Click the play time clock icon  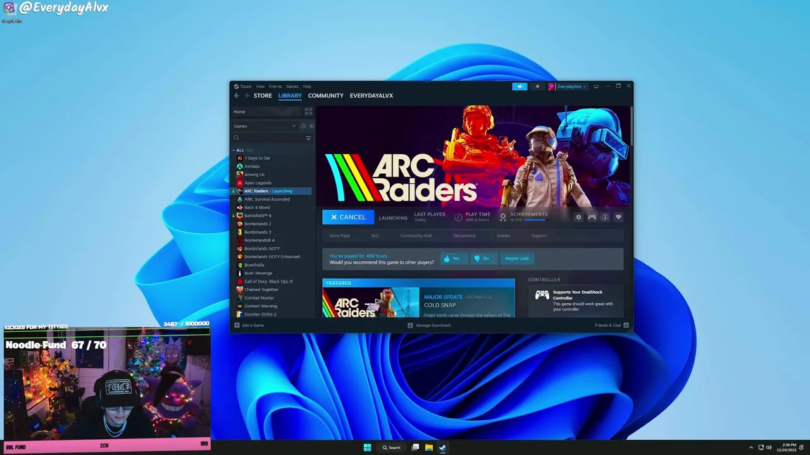(x=458, y=217)
